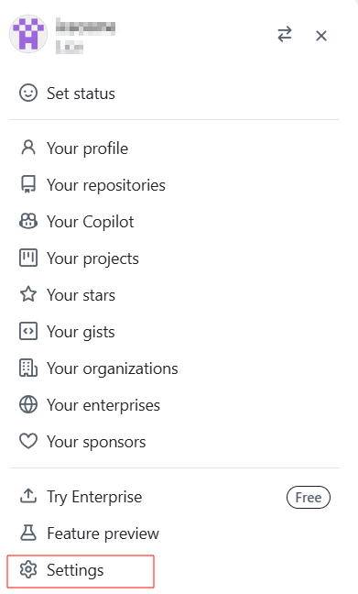The width and height of the screenshot is (358, 594).
Task: Click the Free badge label
Action: (x=309, y=497)
